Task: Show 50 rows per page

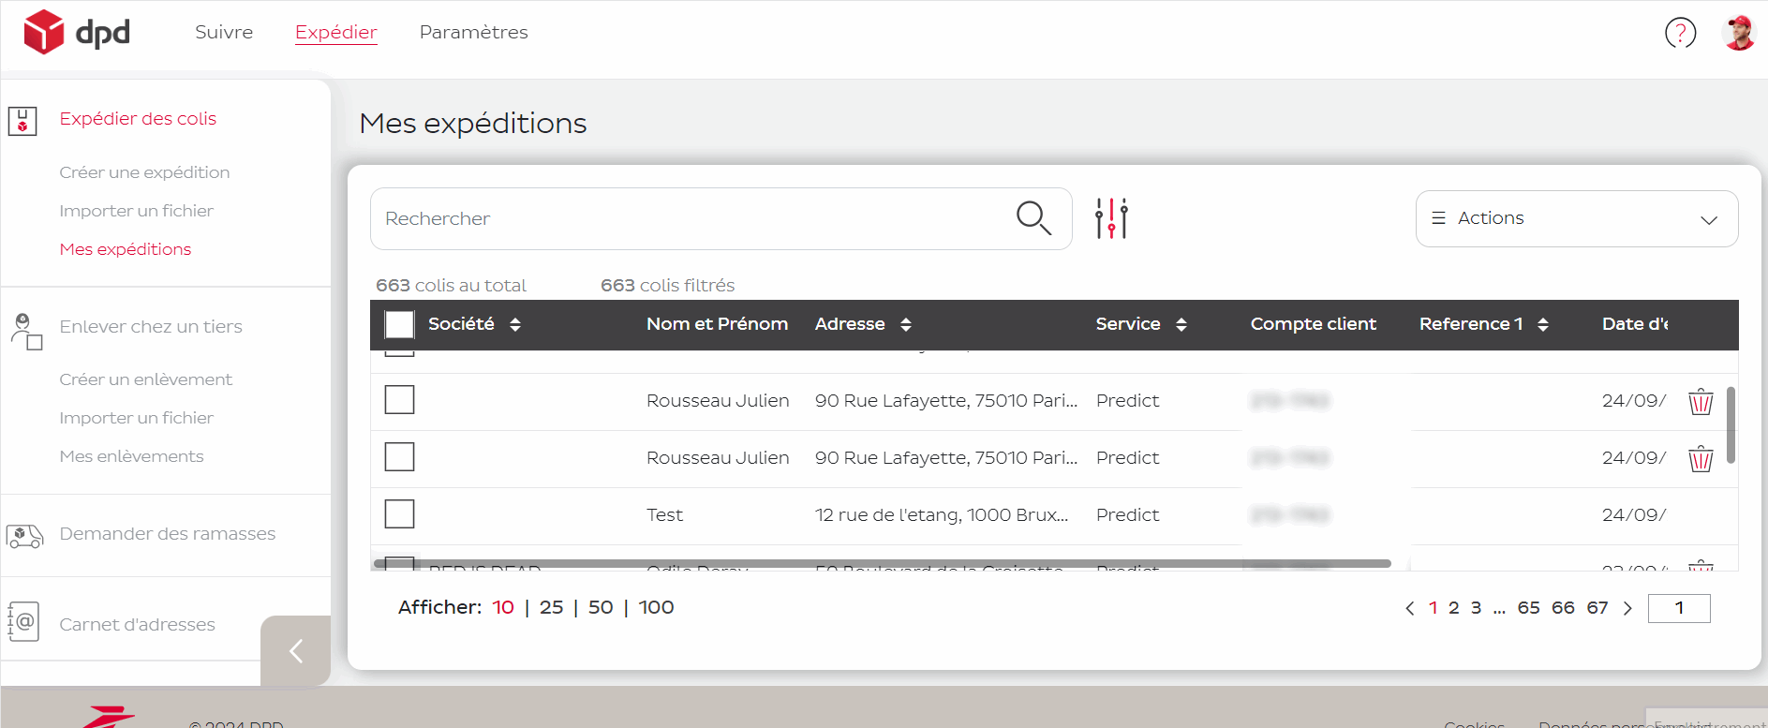Action: 601,607
